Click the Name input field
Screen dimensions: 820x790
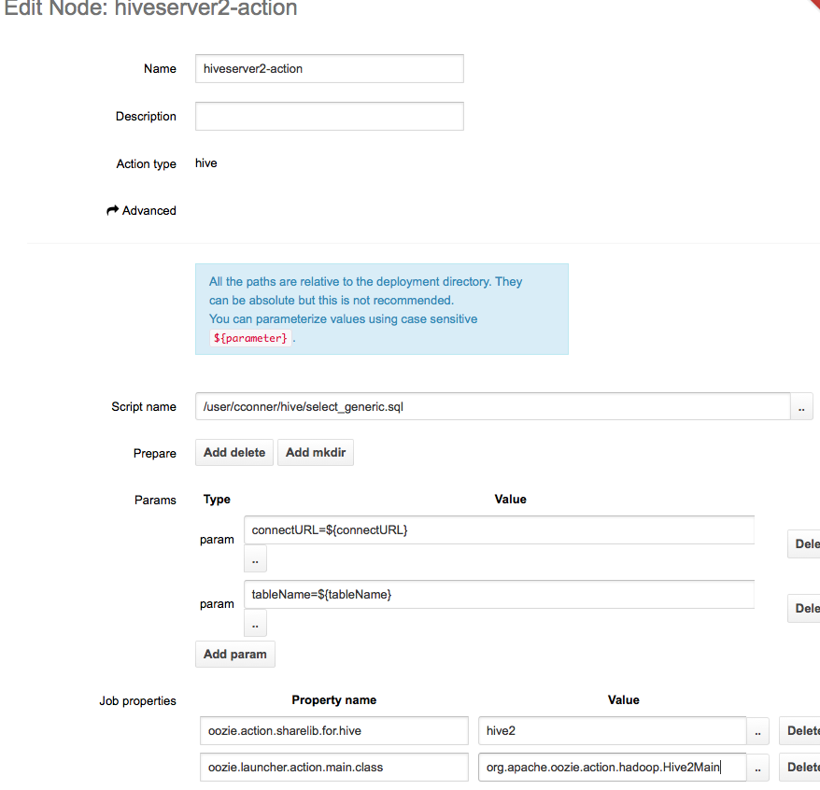329,68
